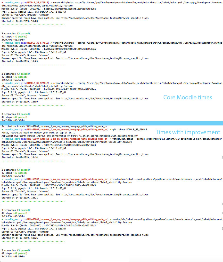Click the 'Started at 14-10-2019, 18:14' line
Screen dimensions: 223x262
click(x=20, y=157)
